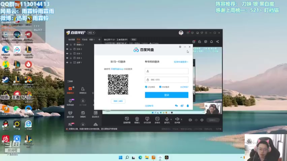287x161 pixels.
Task: Toggle visibility of 文本 3 layer
Action: pos(67,58)
